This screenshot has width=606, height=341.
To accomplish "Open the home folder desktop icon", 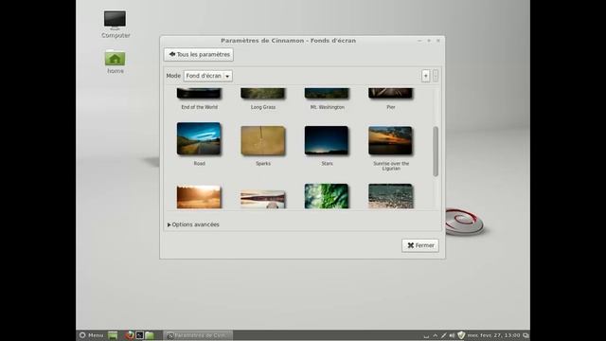I will (116, 62).
